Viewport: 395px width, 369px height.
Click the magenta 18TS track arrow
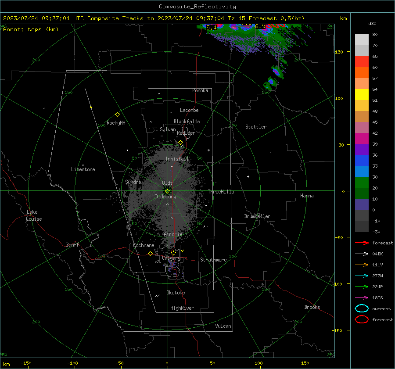tap(362, 298)
